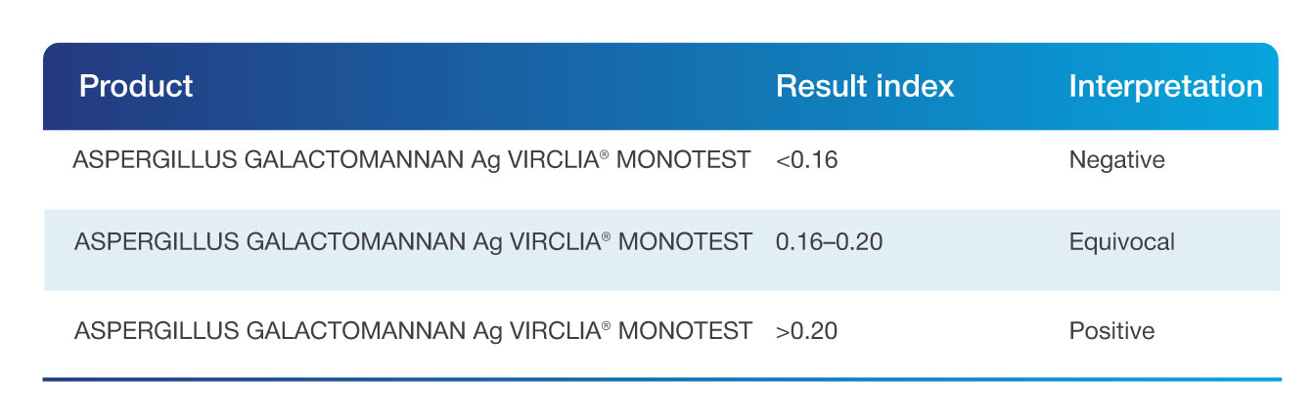The width and height of the screenshot is (1313, 420).
Task: Select the product name in the Negative row
Action: pos(412,159)
